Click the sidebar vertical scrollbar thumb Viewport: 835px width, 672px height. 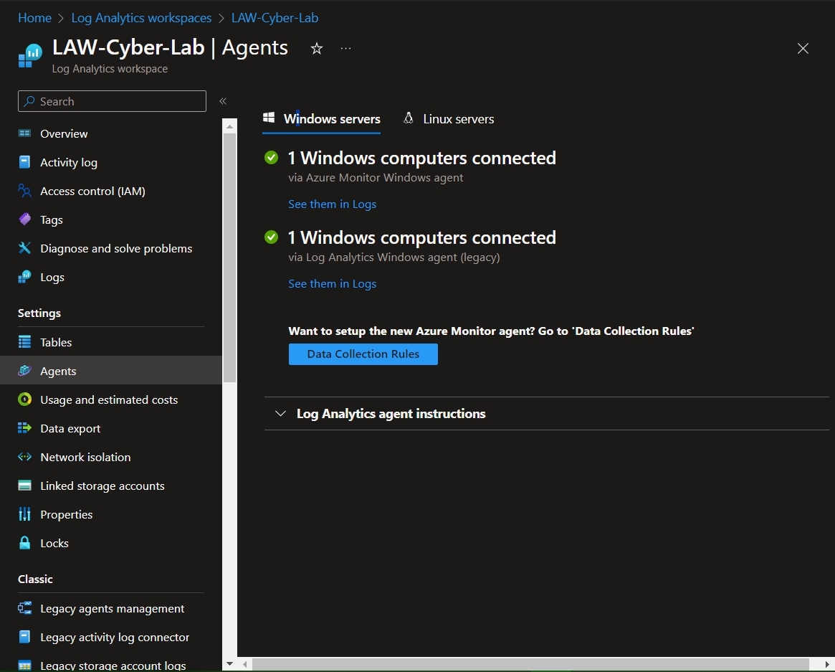click(229, 258)
